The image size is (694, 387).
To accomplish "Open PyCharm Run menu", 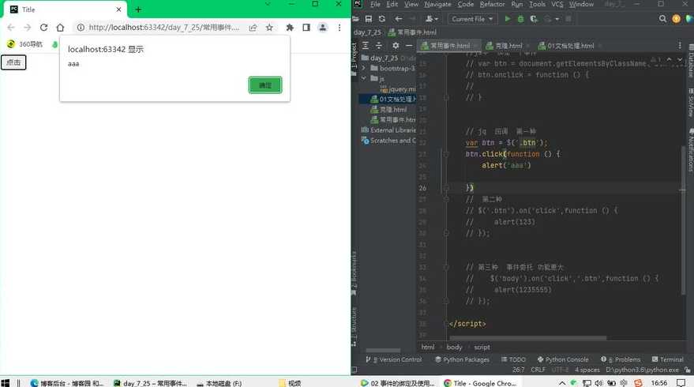I will 516,4.
